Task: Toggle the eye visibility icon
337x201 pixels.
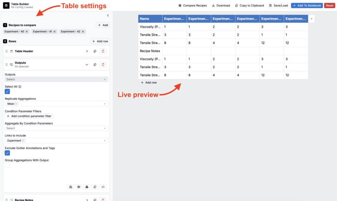Action: [x=79, y=187]
